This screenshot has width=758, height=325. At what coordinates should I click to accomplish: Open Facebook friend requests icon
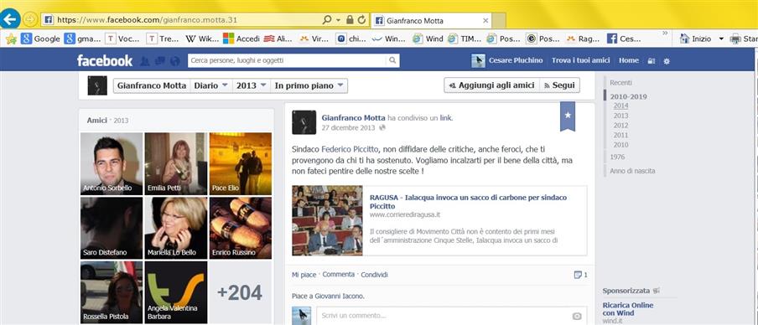[x=144, y=61]
